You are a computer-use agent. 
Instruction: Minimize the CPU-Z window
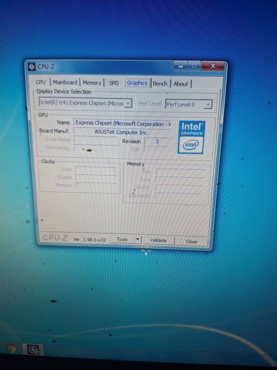181,66
